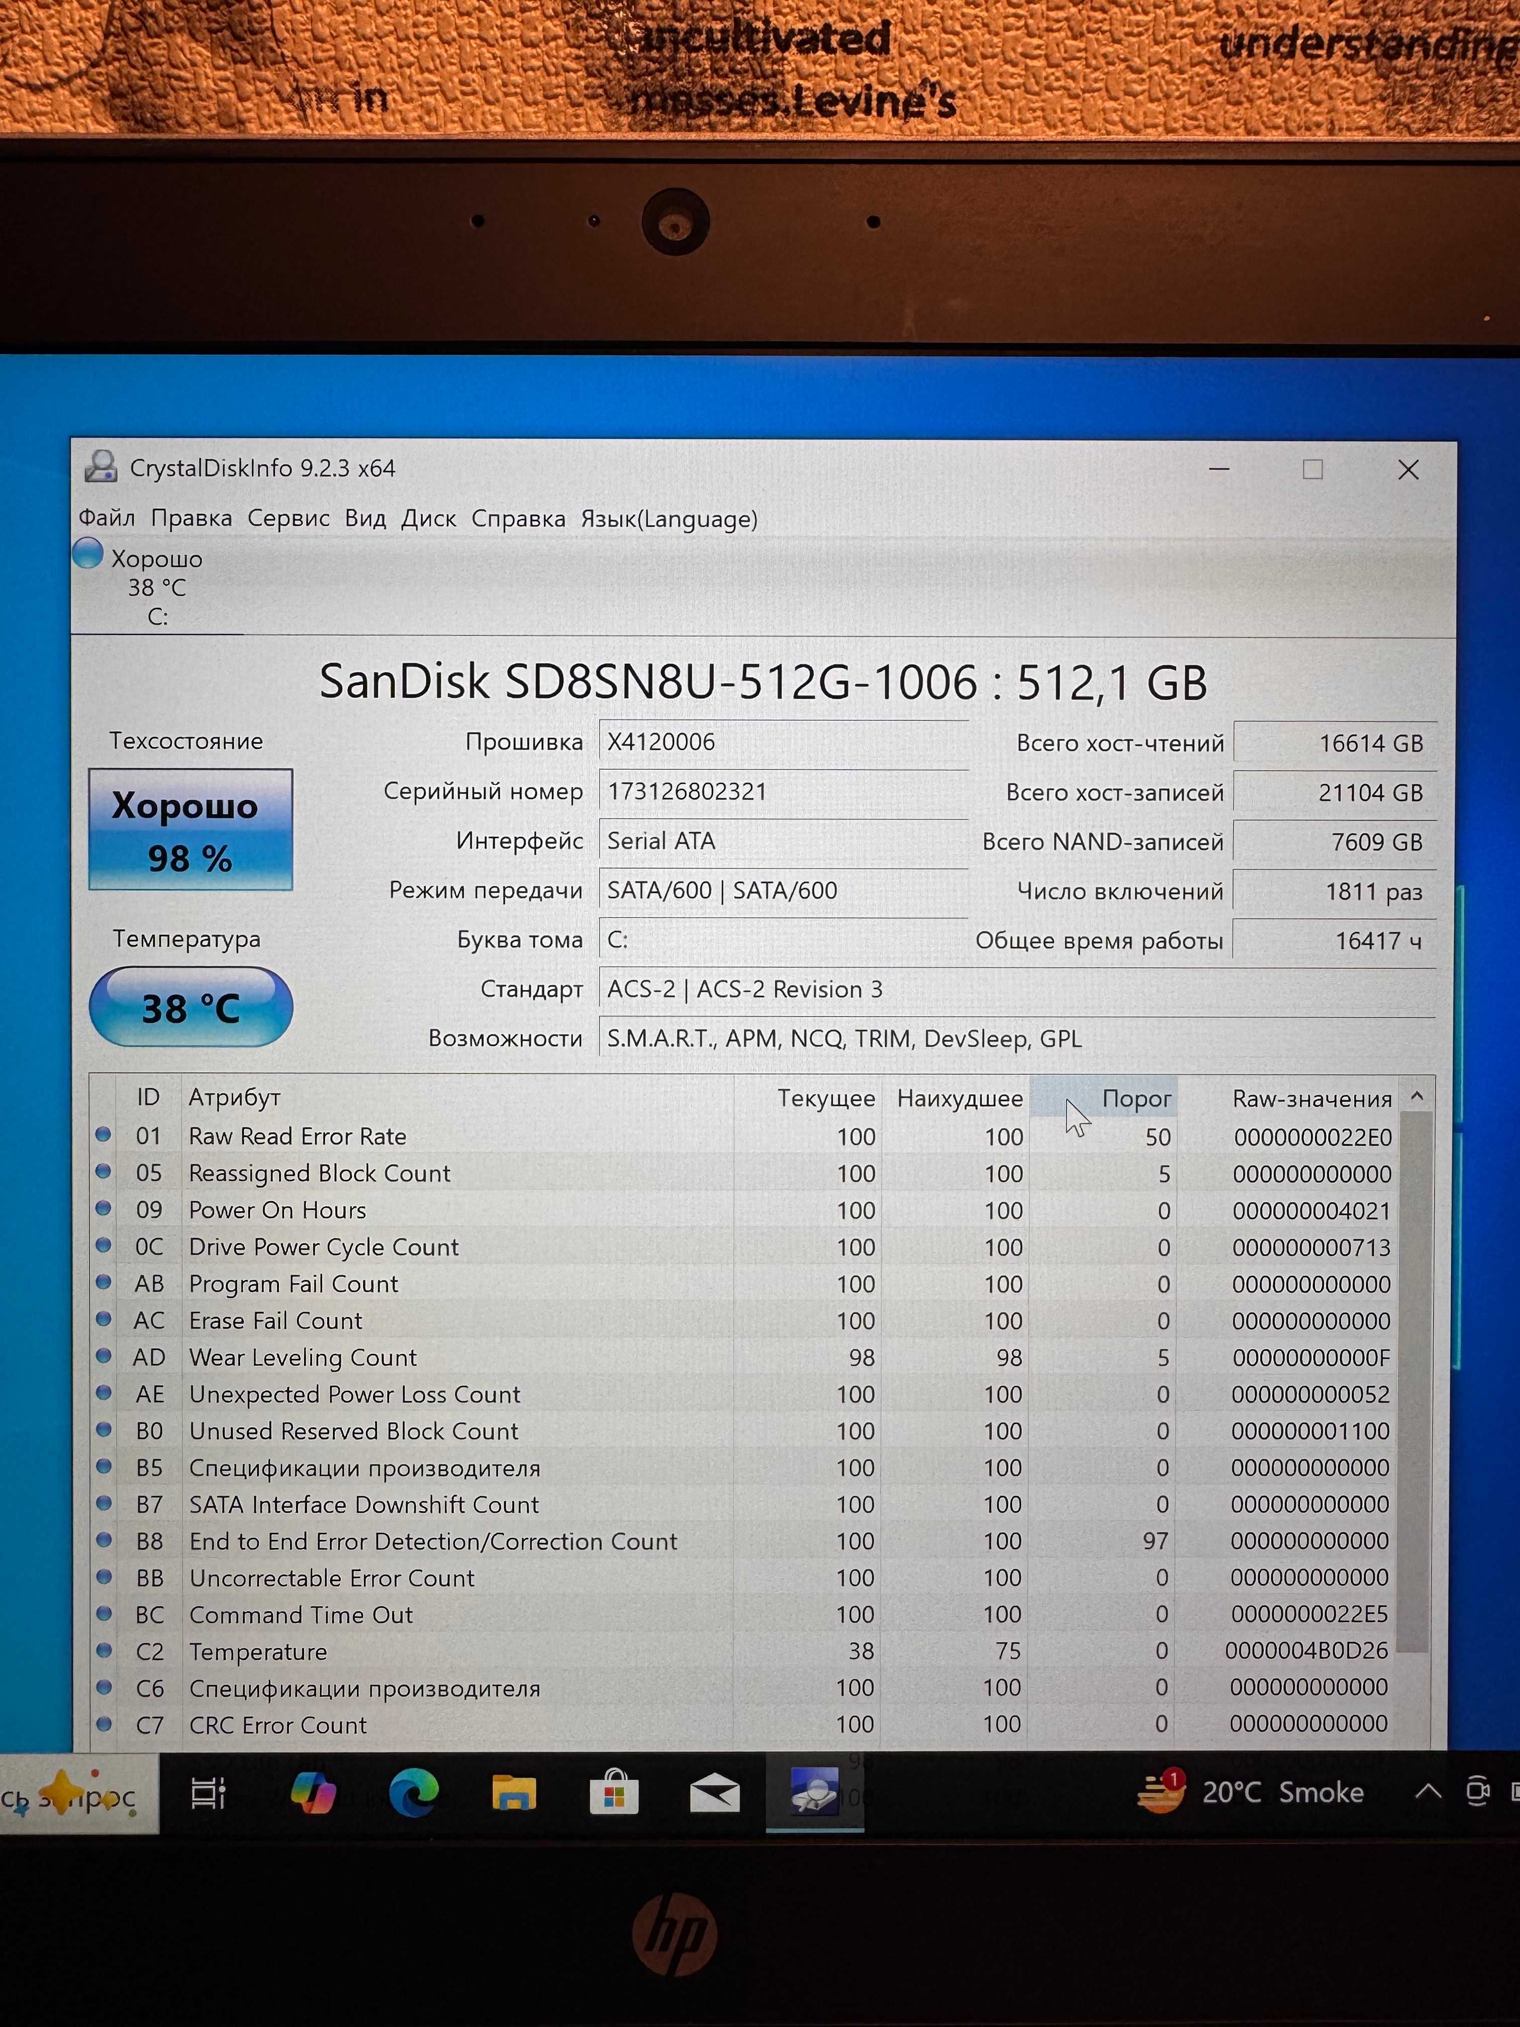
Task: Click the serial number field 173126802321
Action: coord(783,792)
